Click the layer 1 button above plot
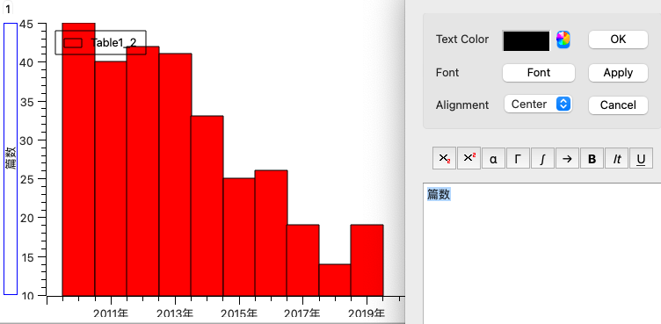Image resolution: width=661 pixels, height=324 pixels. pos(8,10)
